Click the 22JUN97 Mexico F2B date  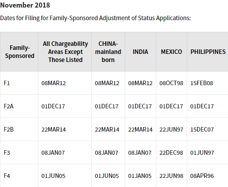[x=171, y=130]
